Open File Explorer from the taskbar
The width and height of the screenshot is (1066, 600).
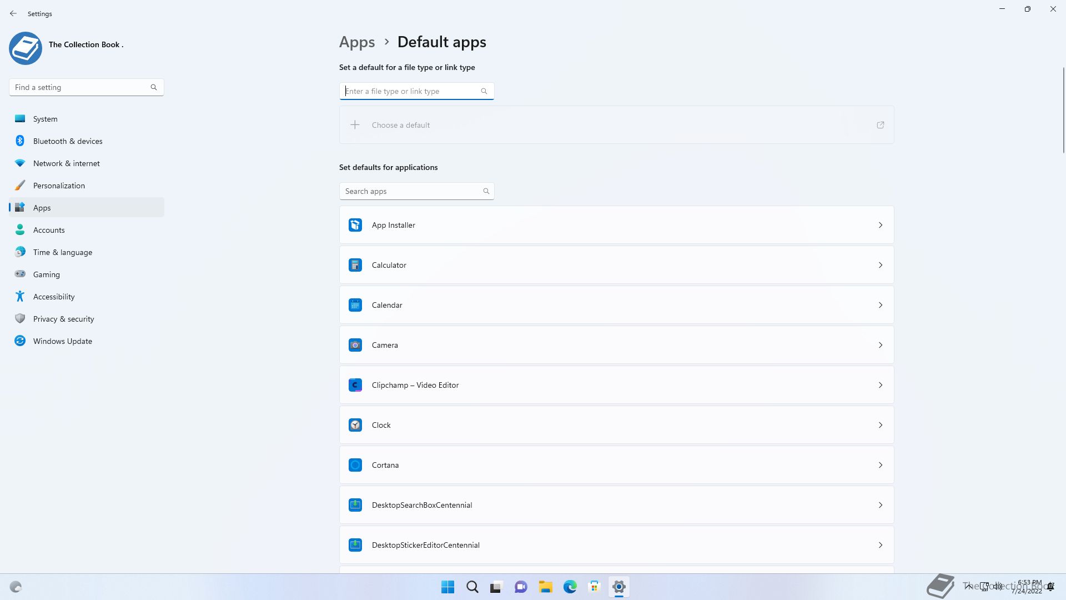point(545,587)
